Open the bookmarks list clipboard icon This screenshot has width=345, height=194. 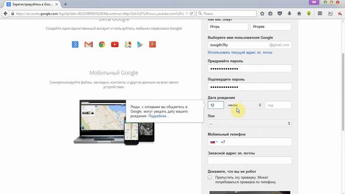pyautogui.click(x=271, y=13)
